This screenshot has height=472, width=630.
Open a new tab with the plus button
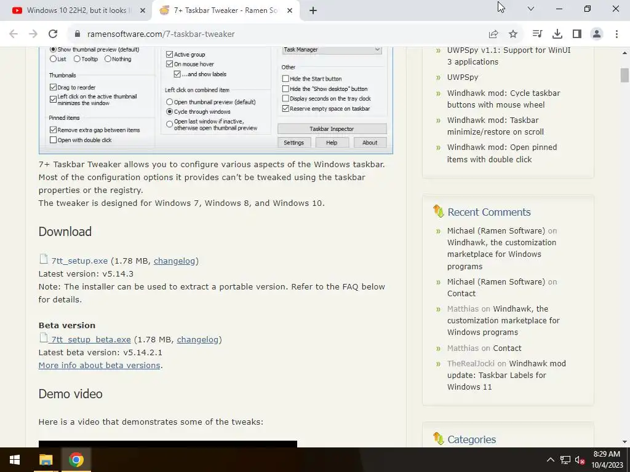pos(313,10)
